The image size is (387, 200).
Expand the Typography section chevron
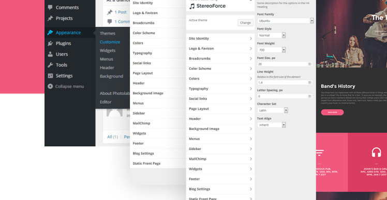pyautogui.click(x=251, y=89)
